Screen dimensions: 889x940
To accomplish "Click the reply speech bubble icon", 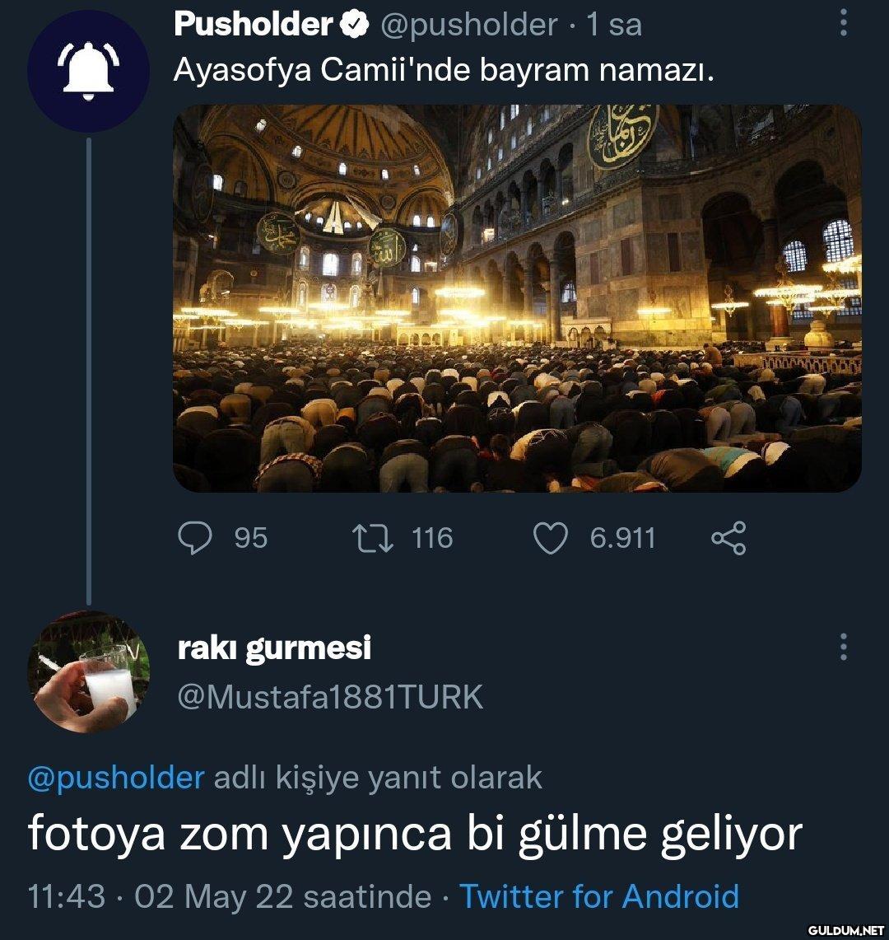I will pos(195,538).
